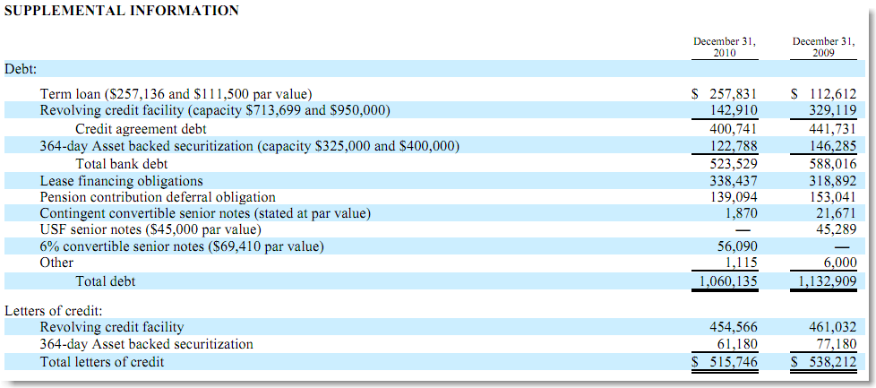Click the 'Letters of credit:' section label
This screenshot has width=876, height=388.
click(x=55, y=311)
